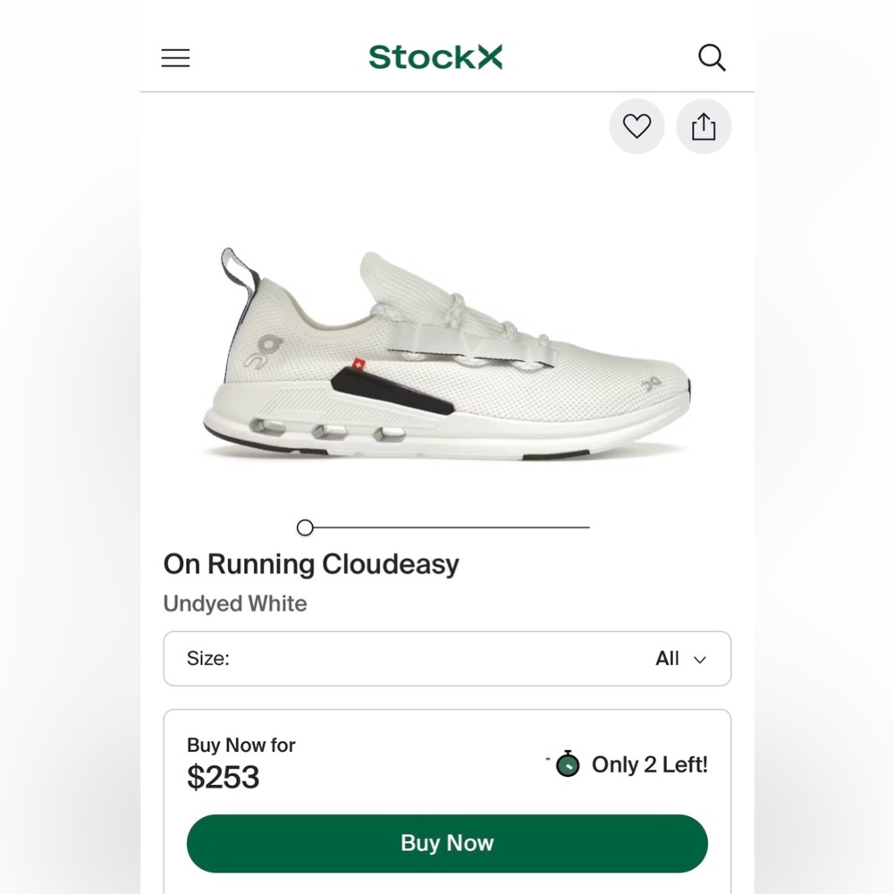Select the All size option label
This screenshot has width=894, height=894.
(x=667, y=659)
